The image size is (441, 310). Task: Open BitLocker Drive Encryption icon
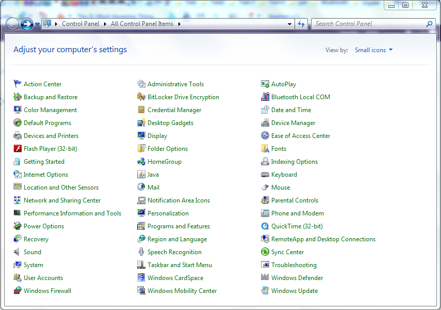tap(141, 97)
